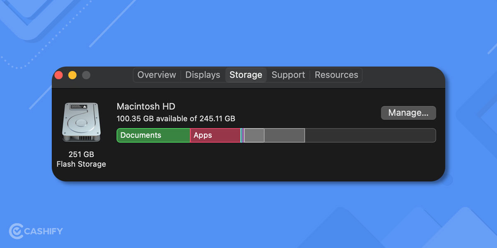Click the Macintosh HD title text

[x=145, y=106]
